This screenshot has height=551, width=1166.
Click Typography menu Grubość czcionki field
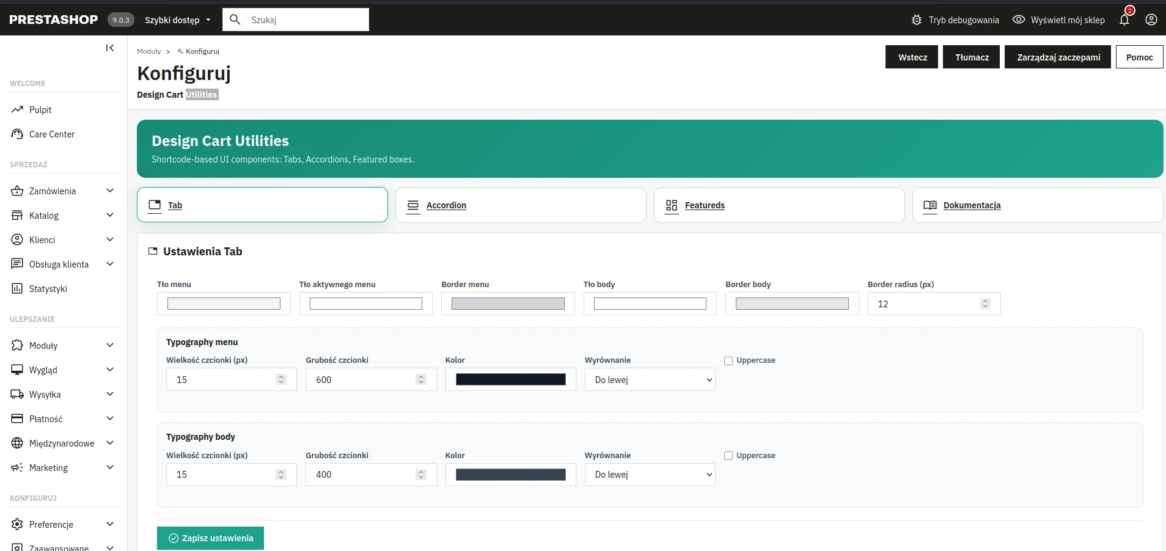[x=371, y=379]
